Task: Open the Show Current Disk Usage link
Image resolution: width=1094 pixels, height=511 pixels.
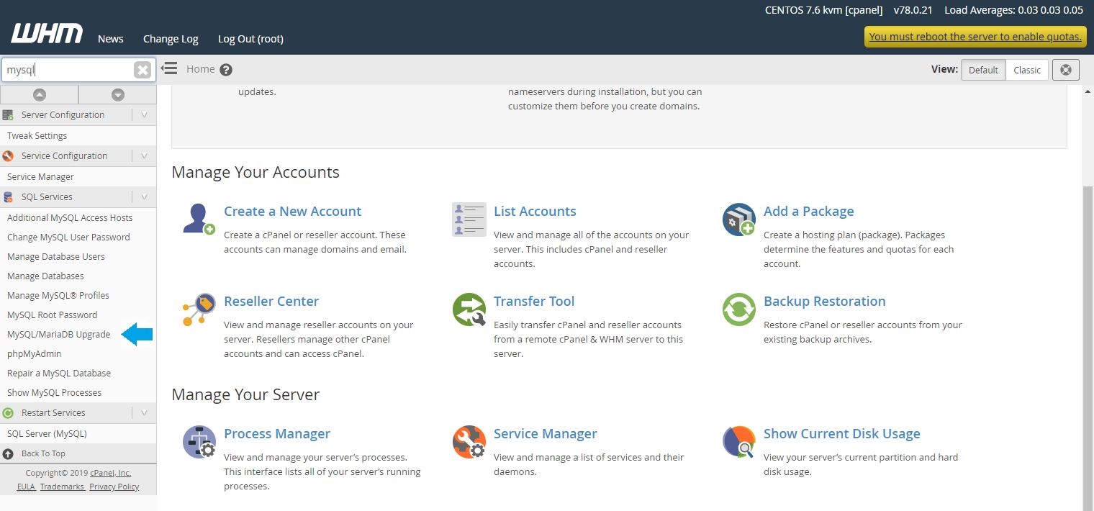Action: click(842, 434)
